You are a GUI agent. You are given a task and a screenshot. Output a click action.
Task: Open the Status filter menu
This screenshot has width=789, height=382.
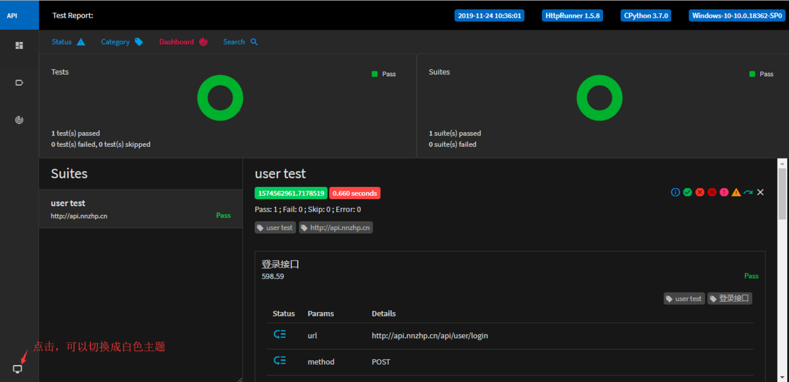coord(68,42)
